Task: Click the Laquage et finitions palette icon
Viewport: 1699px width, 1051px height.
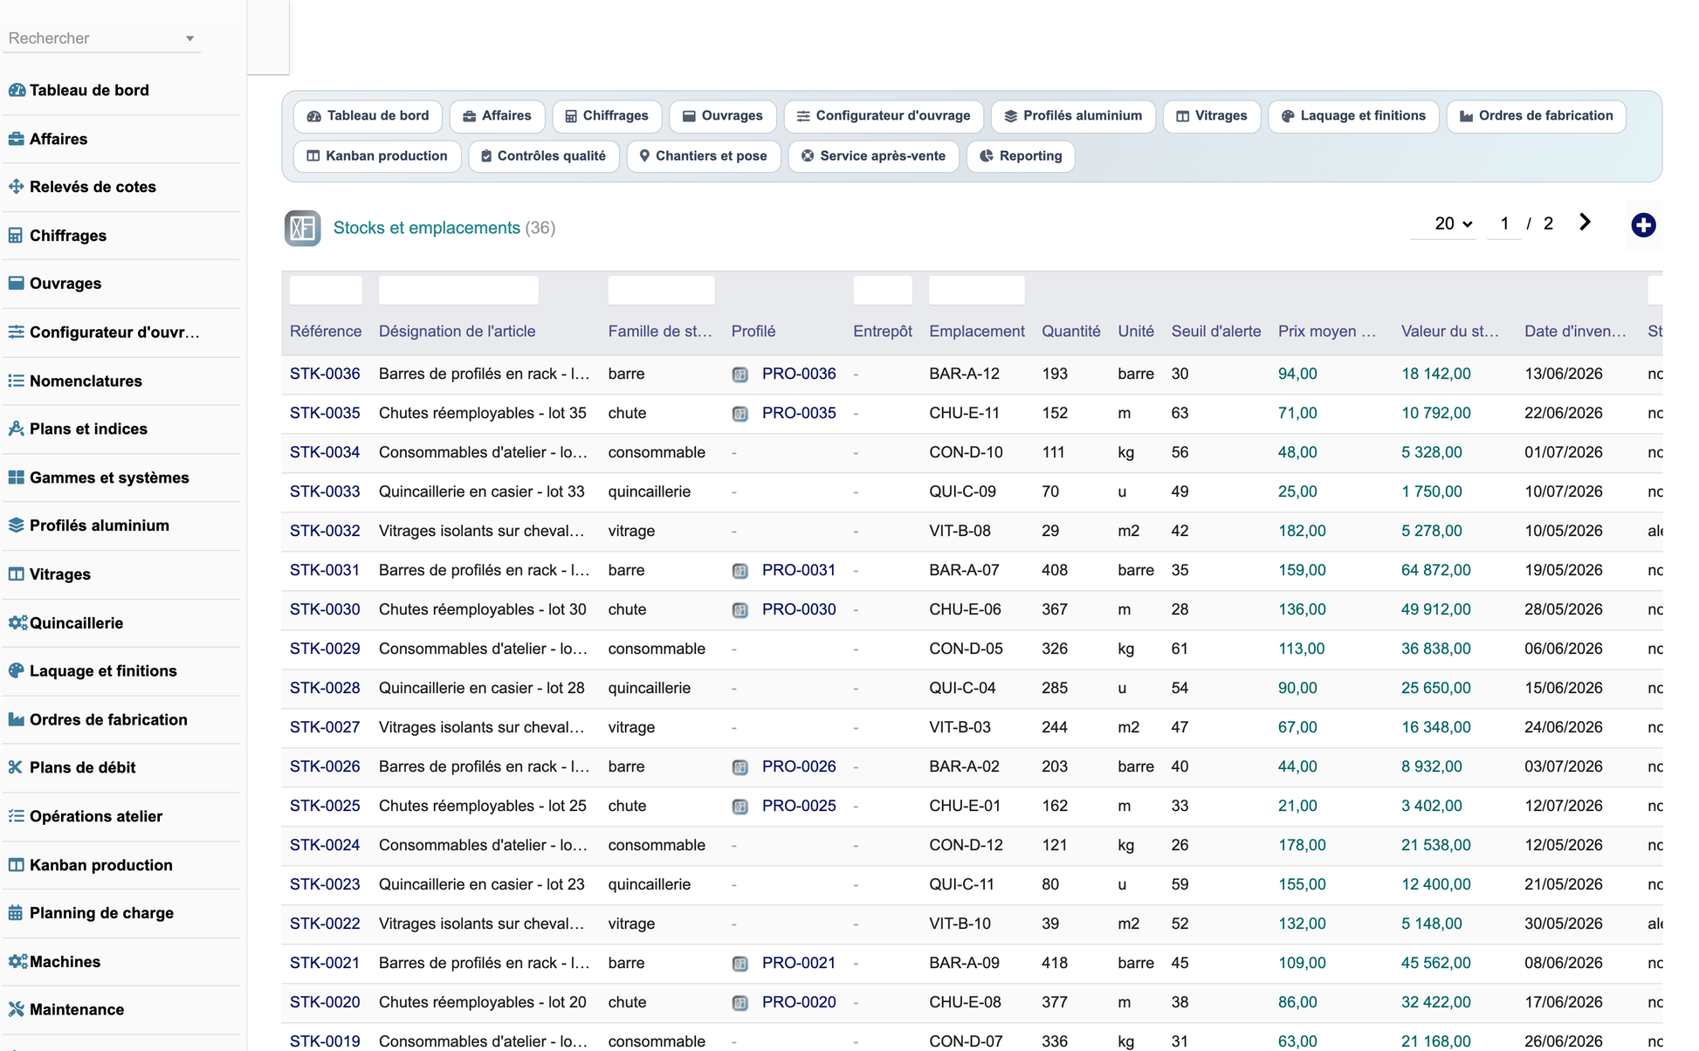Action: 16,670
